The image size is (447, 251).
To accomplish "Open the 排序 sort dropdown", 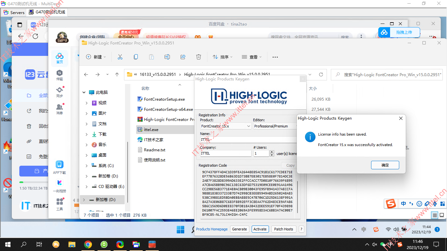I will tap(223, 57).
